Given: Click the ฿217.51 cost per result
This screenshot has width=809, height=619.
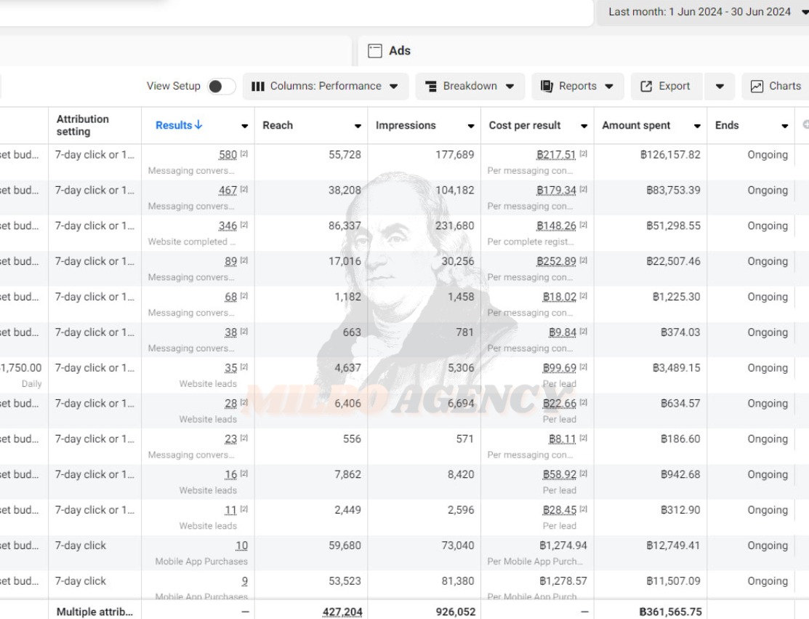Looking at the screenshot, I should 556,155.
